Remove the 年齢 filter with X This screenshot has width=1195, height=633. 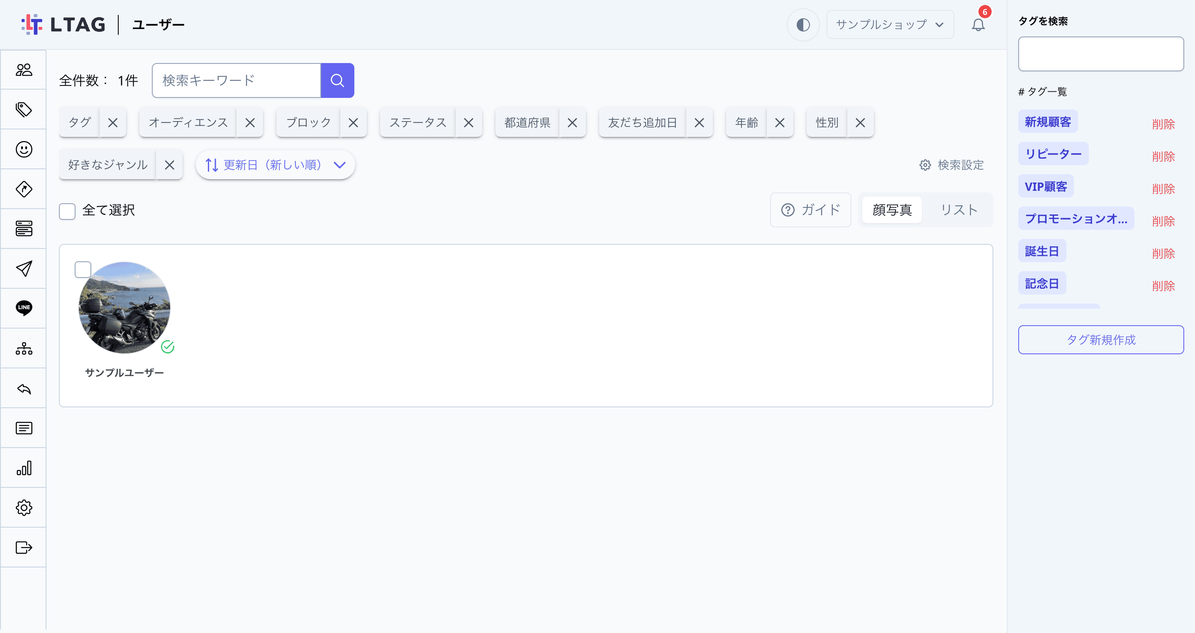tap(780, 122)
